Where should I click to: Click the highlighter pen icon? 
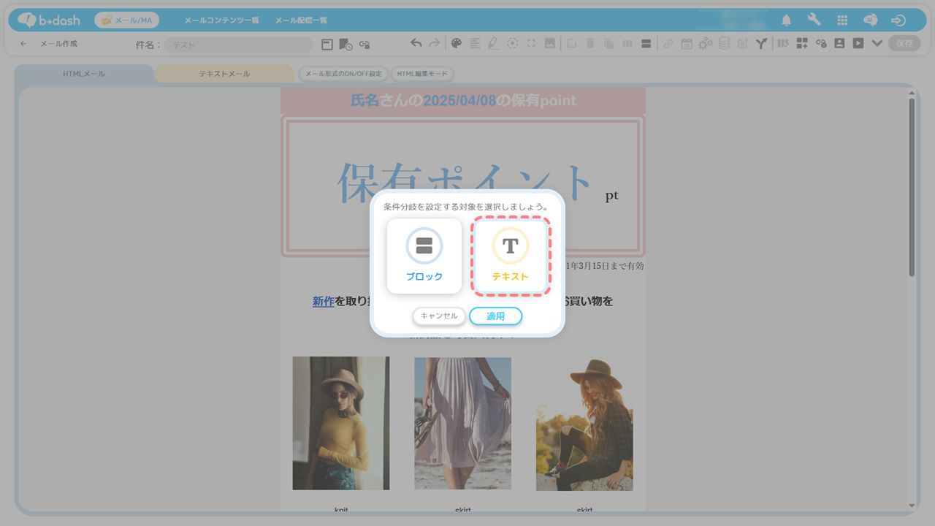(x=494, y=44)
